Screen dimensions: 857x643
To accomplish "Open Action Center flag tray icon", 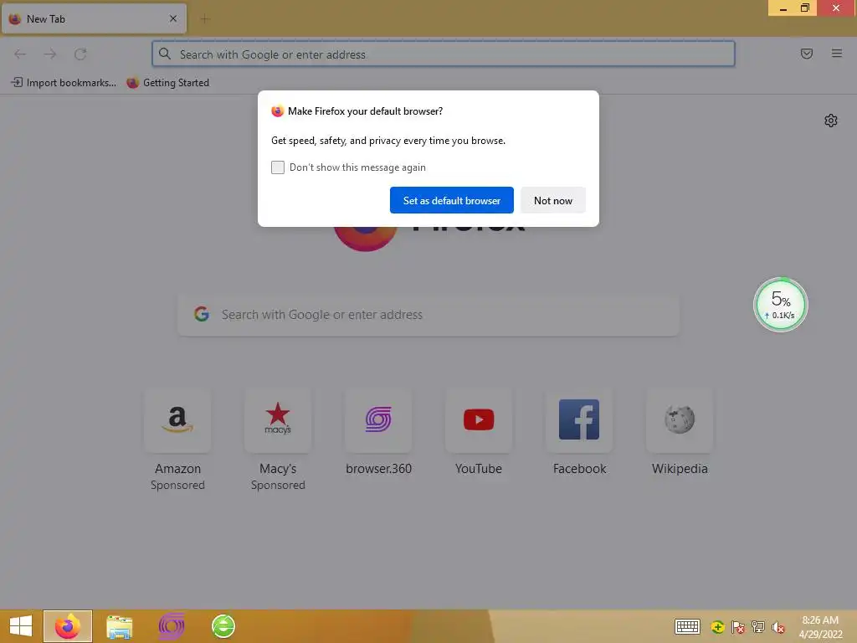I will point(738,627).
